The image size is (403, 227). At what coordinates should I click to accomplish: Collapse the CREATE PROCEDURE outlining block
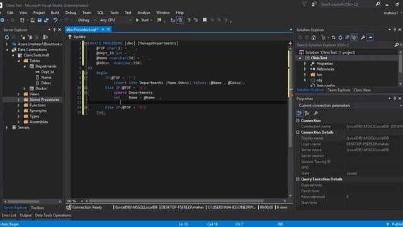pyautogui.click(x=86, y=44)
